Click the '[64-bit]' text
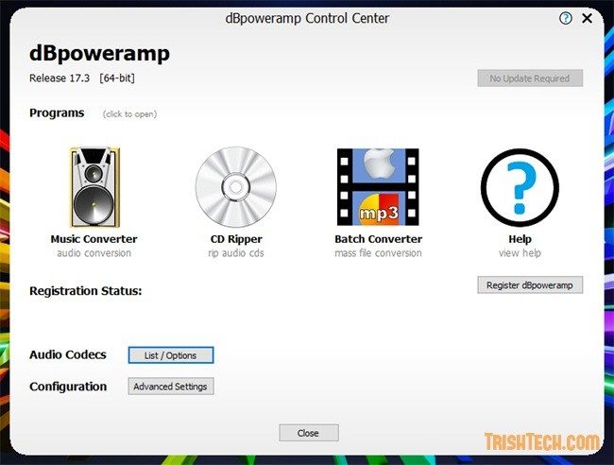Screen dimensions: 614x465 (117, 78)
